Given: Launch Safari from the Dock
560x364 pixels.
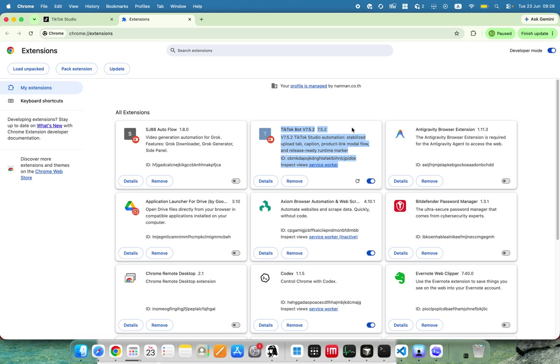Looking at the screenshot, I should (98, 351).
